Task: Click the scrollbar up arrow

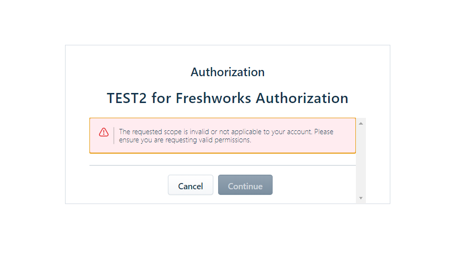Action: pos(361,124)
